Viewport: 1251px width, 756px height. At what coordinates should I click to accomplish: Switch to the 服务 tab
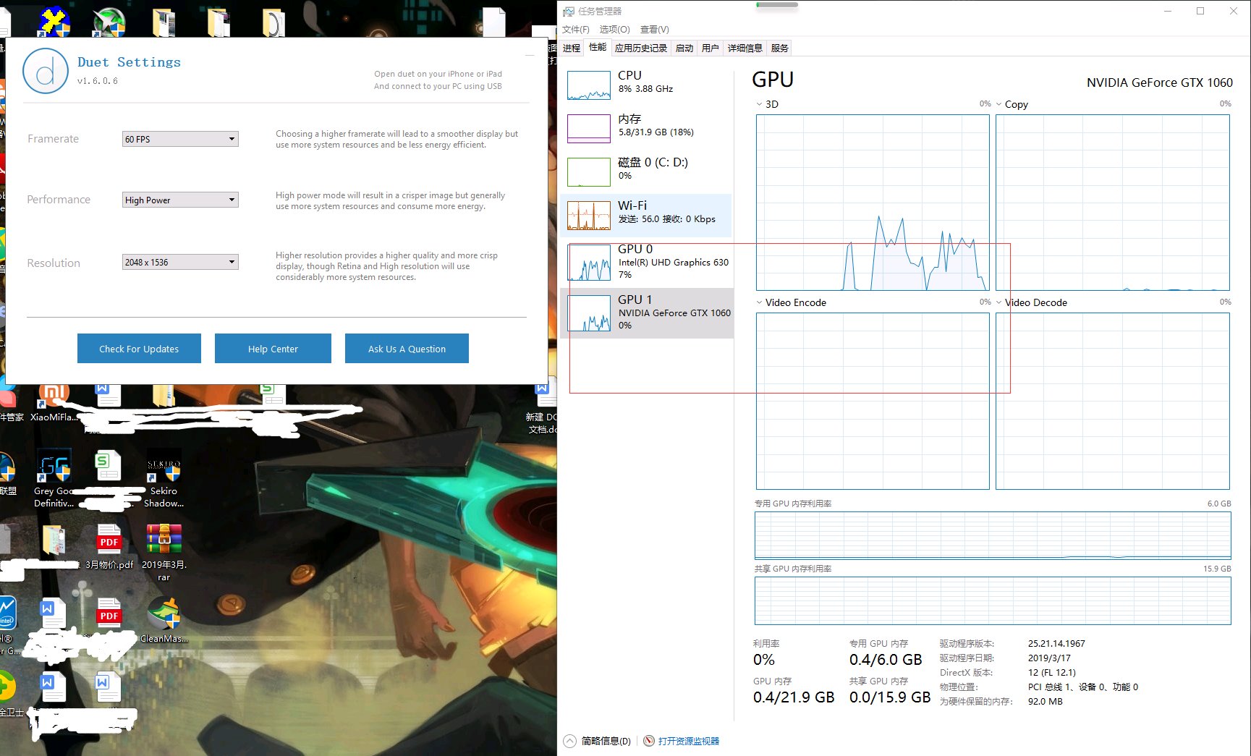pos(780,48)
